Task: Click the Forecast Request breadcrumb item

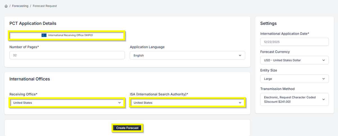Action: (45, 6)
